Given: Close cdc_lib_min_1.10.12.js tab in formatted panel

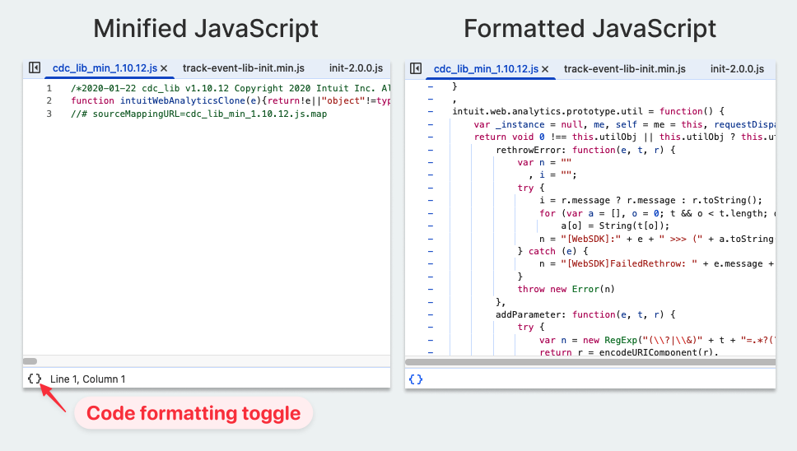Looking at the screenshot, I should 545,70.
